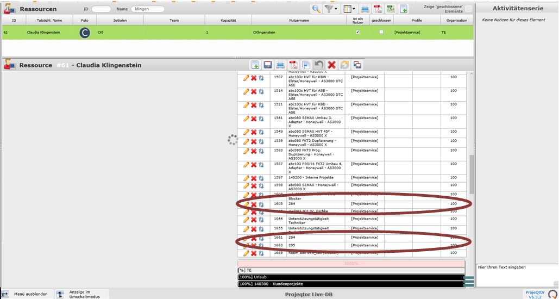Toggle 'Zeige geschlossene Elemente' checkbox
The height and width of the screenshot is (299, 559).
[468, 9]
